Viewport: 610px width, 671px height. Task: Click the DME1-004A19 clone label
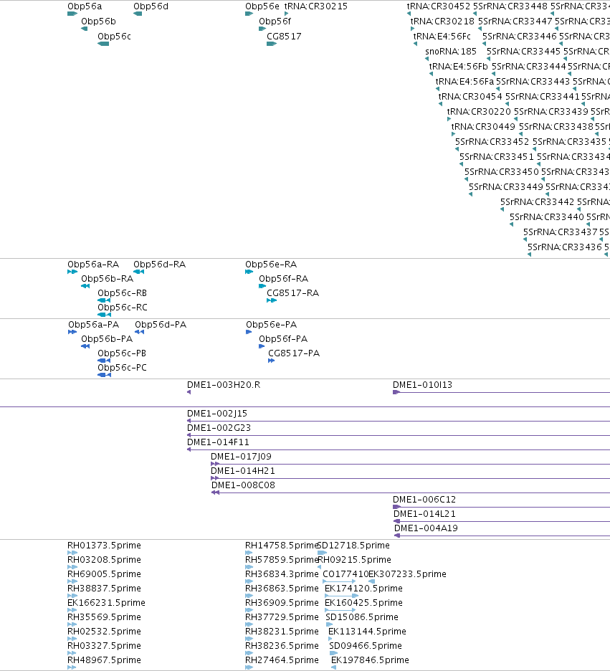[426, 528]
